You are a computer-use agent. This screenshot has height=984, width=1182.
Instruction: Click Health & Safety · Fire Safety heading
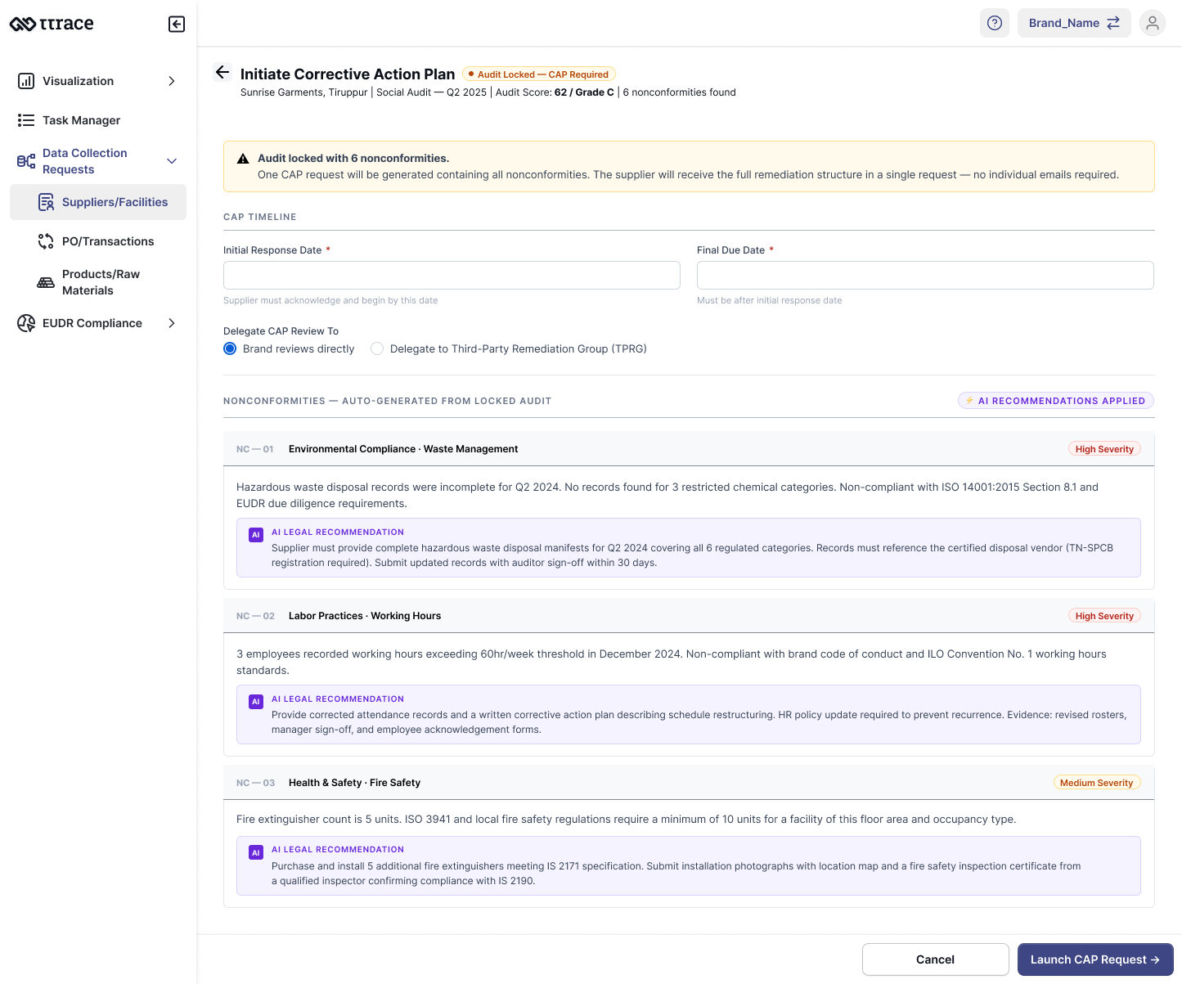click(354, 783)
